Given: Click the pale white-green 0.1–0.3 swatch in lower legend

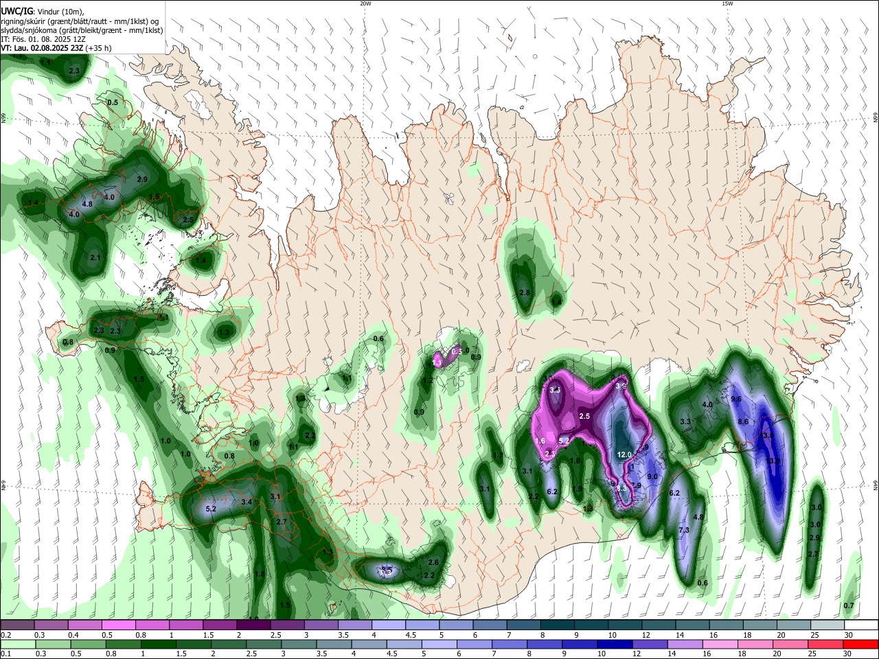Looking at the screenshot, I should point(18,644).
